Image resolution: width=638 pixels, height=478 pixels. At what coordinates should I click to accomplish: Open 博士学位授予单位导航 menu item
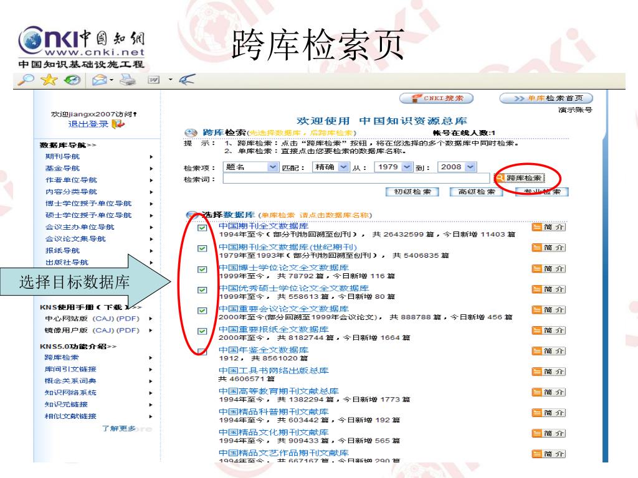coord(88,204)
